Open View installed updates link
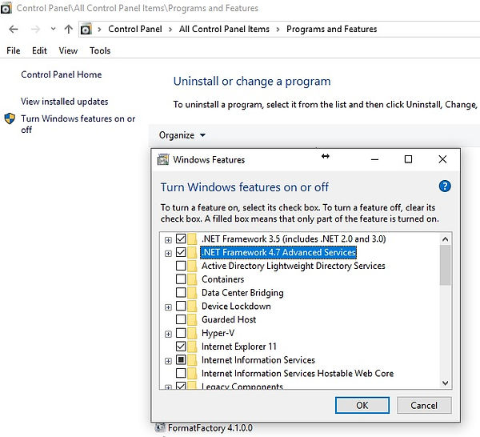The image size is (480, 437). coord(65,102)
